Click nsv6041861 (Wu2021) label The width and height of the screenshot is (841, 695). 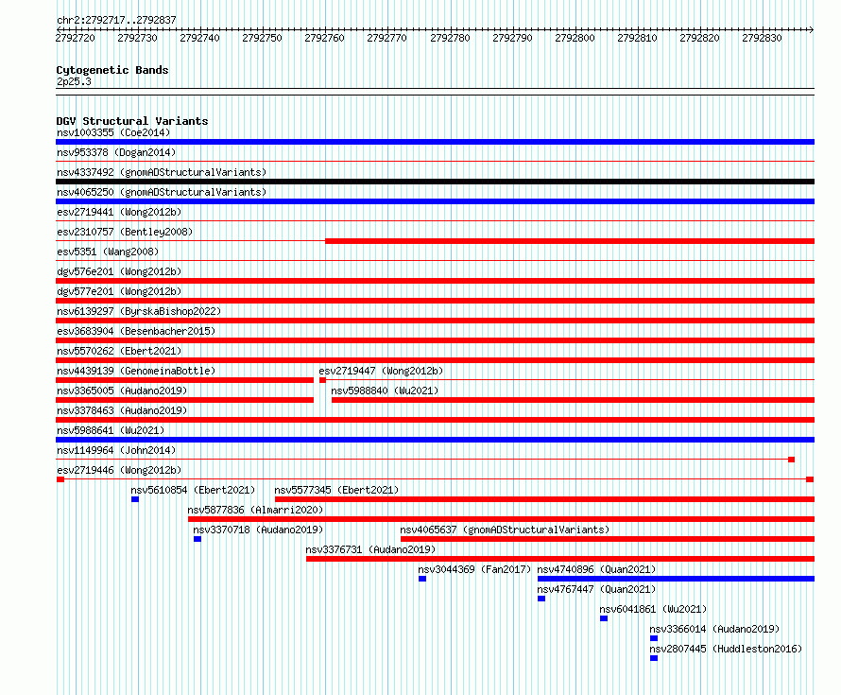coord(653,609)
